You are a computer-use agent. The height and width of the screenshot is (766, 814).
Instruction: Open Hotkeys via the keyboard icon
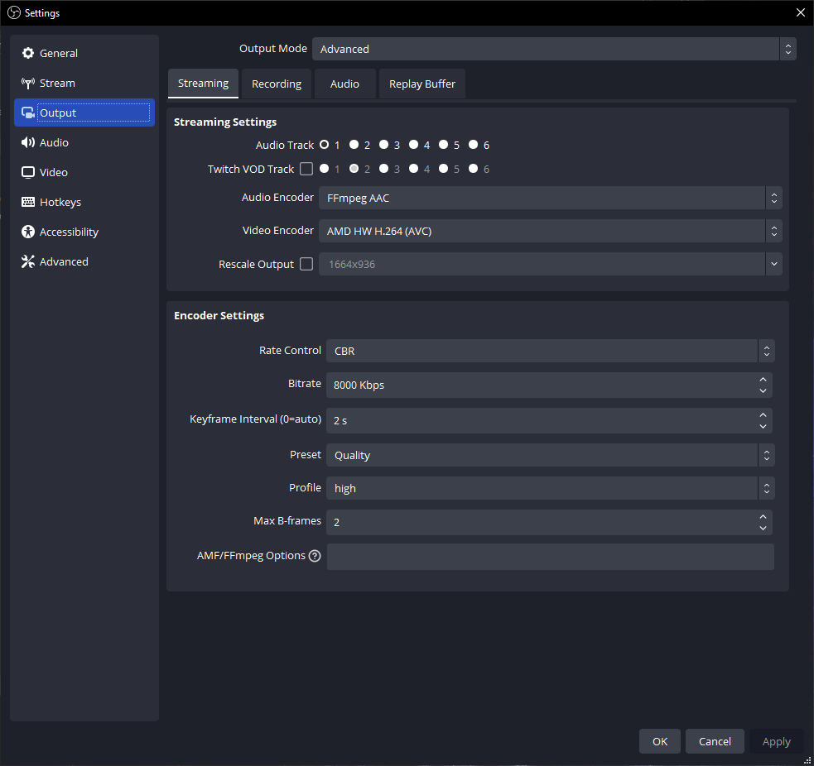(x=28, y=202)
